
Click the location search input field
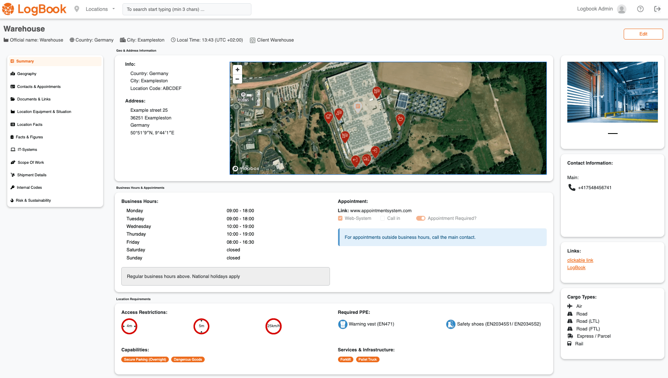(187, 9)
